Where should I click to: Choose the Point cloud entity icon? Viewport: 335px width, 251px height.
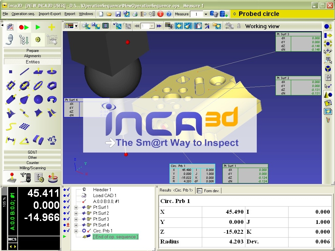tap(25, 126)
